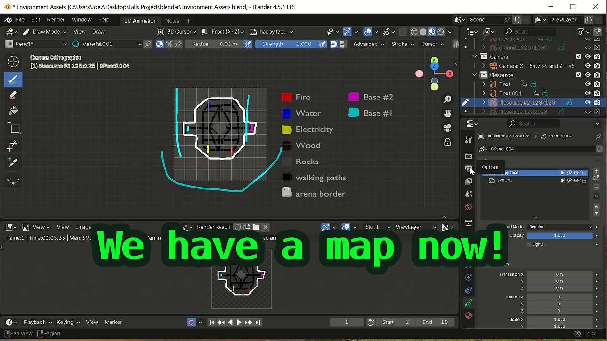Enable the Lights checkbox for the layer
607x341 pixels.
point(529,244)
